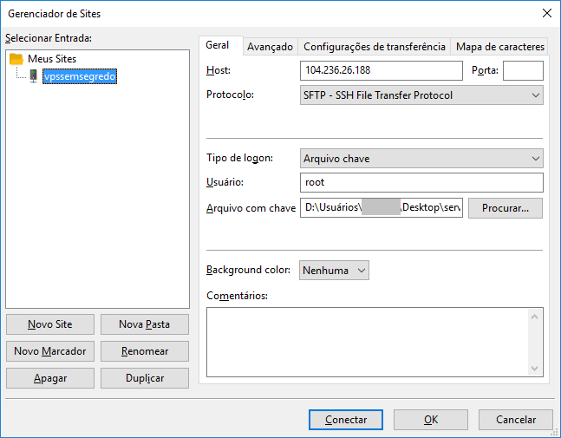
Task: Switch to the Avançado tab
Action: coord(268,47)
